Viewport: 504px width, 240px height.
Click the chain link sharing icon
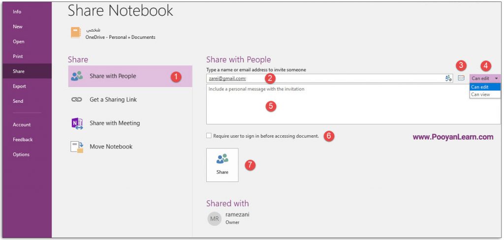[76, 100]
